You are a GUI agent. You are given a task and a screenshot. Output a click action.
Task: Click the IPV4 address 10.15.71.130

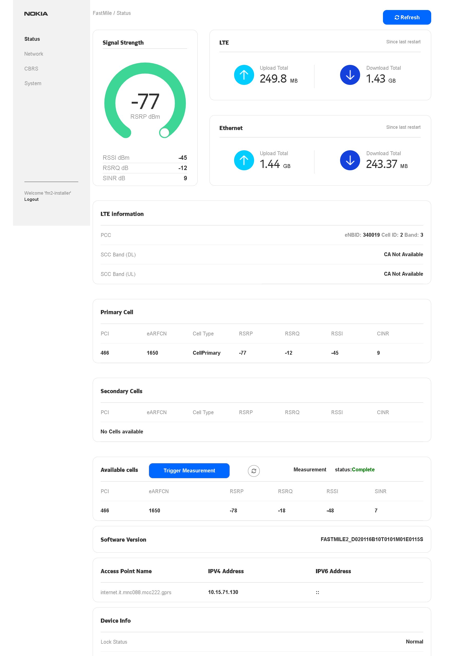pos(223,592)
